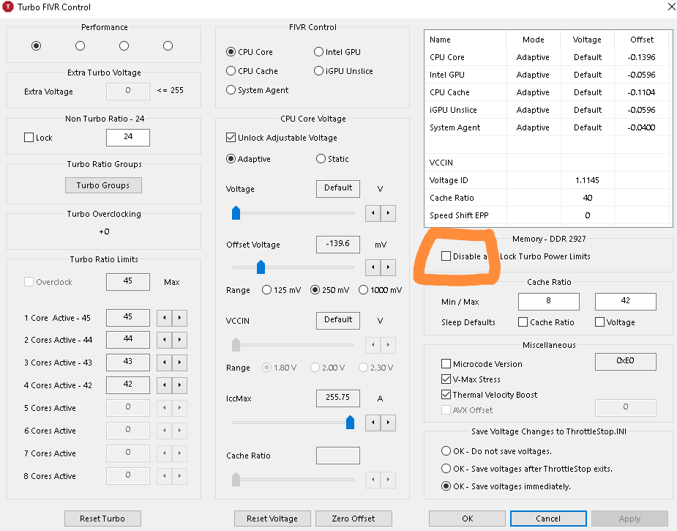677x531 pixels.
Task: Select CPU Core in FIVR Control
Action: tap(250, 52)
